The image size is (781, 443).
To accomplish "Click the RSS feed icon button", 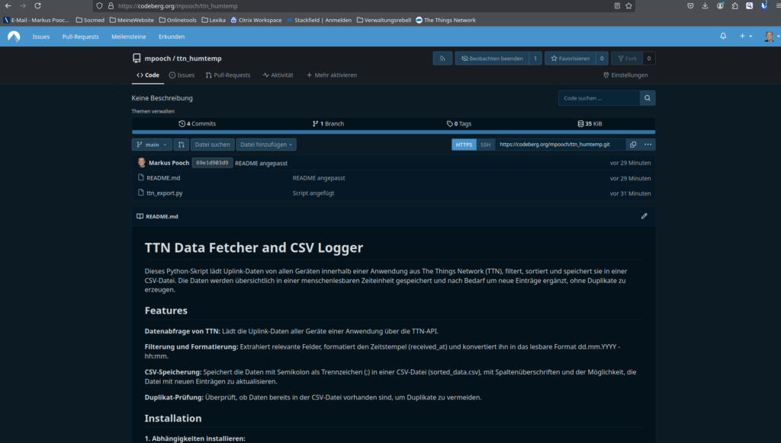I will click(442, 59).
